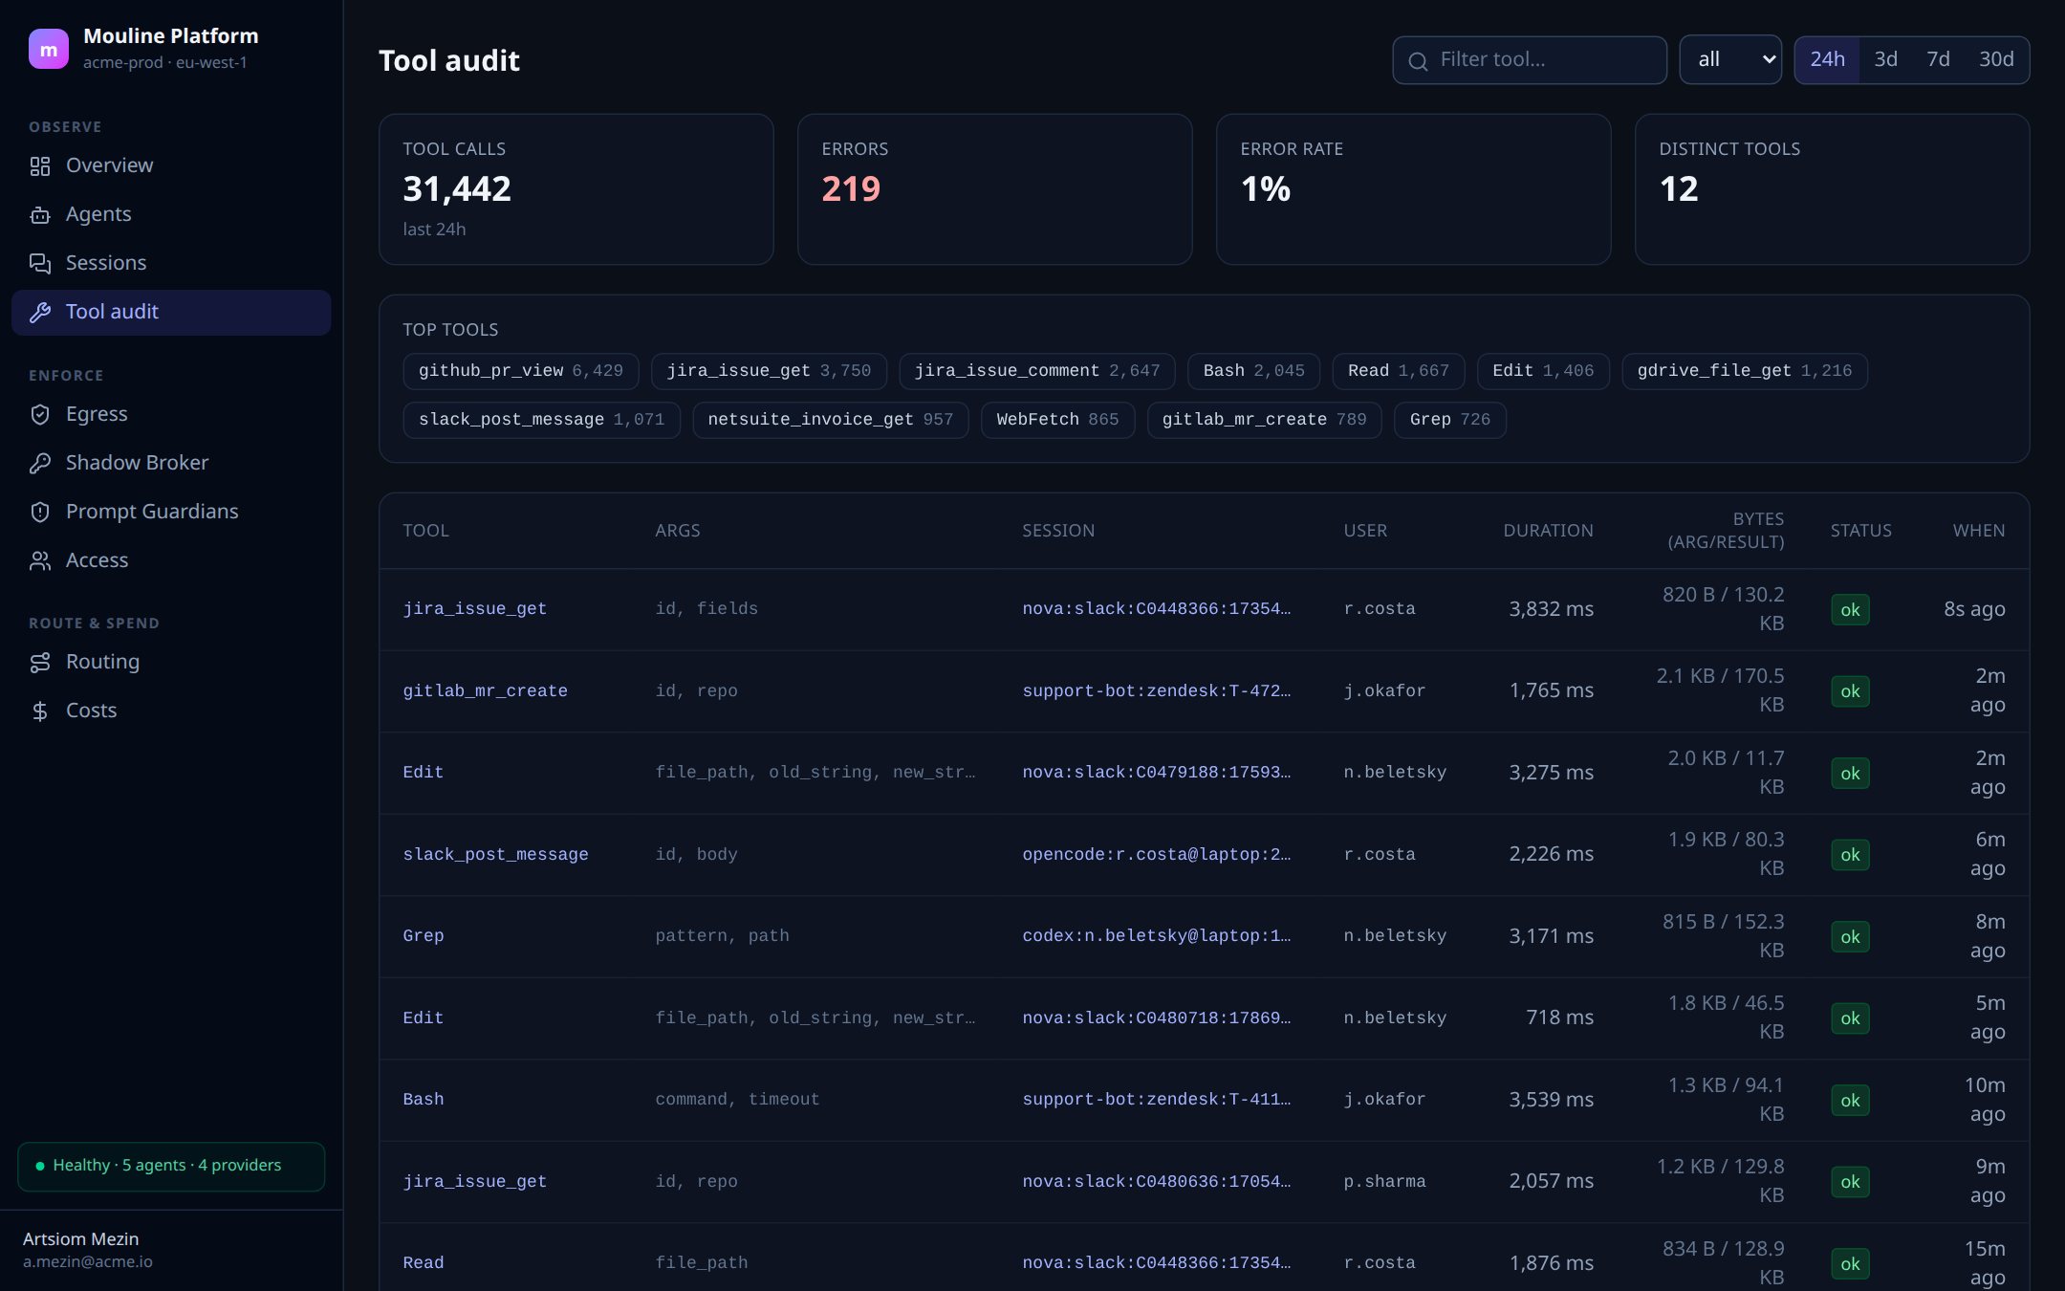
Task: Click the a.mezin@acme.io account email
Action: point(88,1262)
